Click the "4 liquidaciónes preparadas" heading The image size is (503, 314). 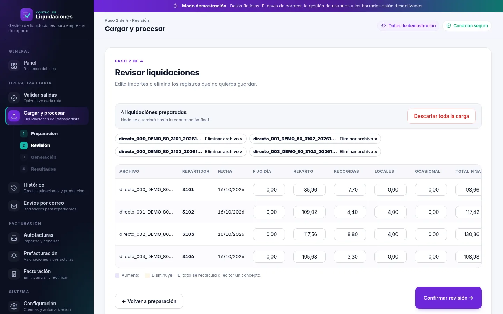[154, 112]
